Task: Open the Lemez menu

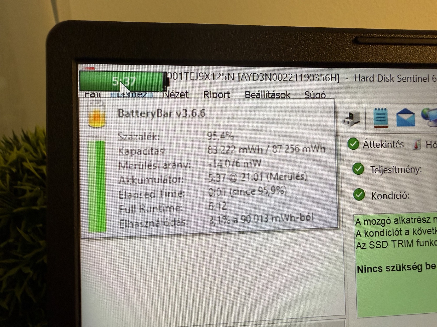Action: coord(132,95)
